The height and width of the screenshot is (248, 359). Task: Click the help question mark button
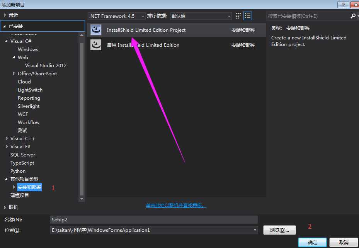[343, 5]
